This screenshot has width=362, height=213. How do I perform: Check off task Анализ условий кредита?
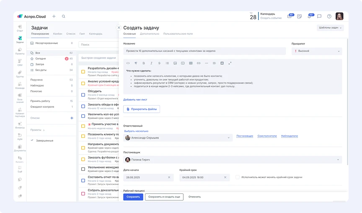click(83, 83)
